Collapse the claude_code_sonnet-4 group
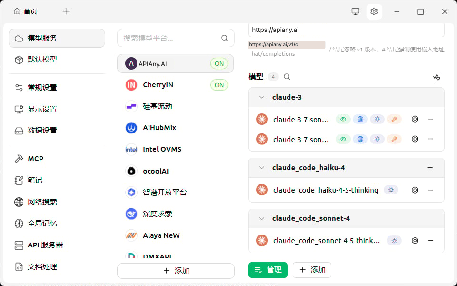Viewport: 457px width, 286px height. pos(262,218)
